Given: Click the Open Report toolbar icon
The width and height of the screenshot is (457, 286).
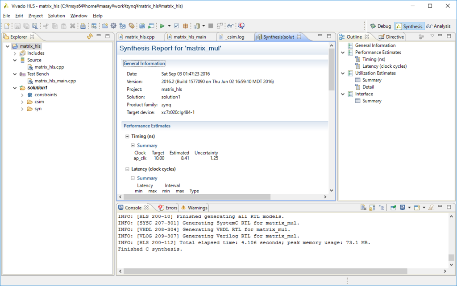Looking at the screenshot, I should point(196,26).
